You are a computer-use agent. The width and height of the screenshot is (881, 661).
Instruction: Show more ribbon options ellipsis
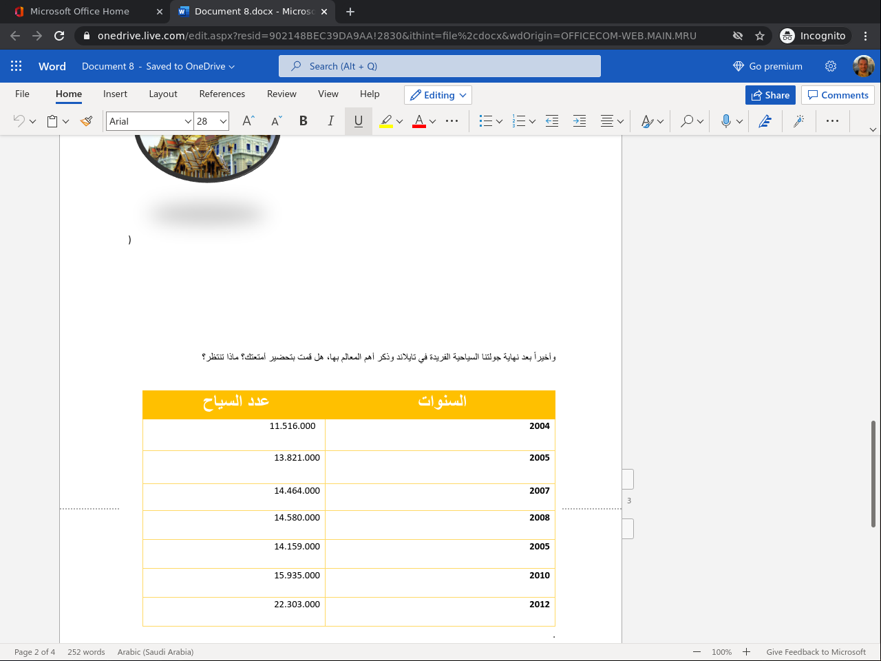click(x=833, y=121)
